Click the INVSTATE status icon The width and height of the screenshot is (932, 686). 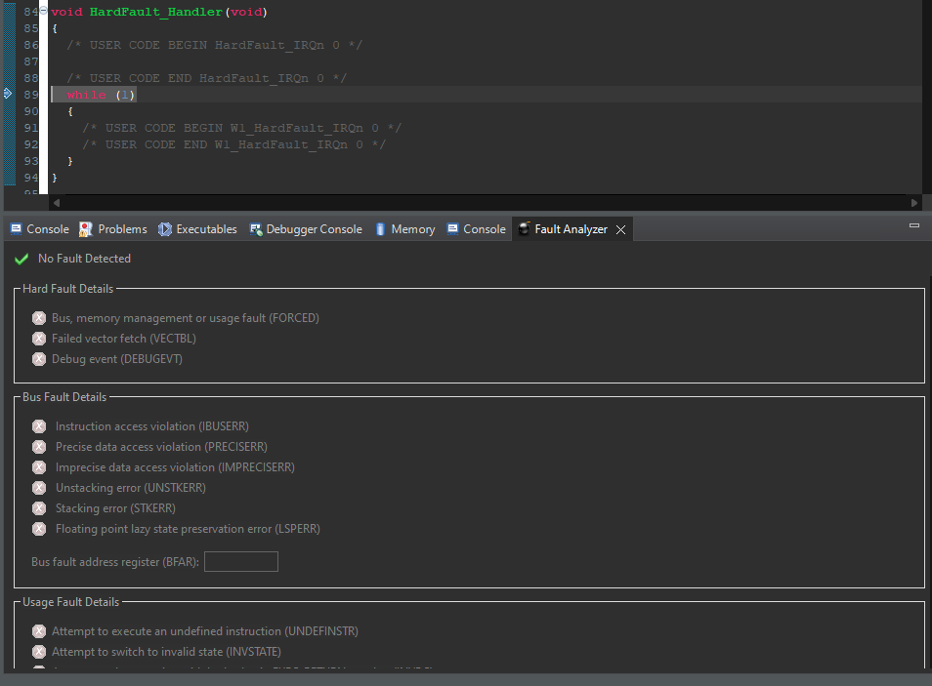[39, 652]
